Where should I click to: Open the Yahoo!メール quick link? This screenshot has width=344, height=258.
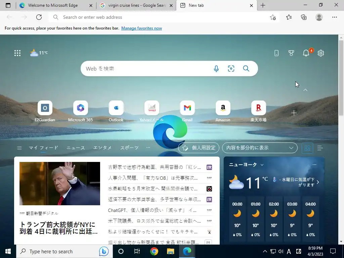pyautogui.click(x=152, y=111)
